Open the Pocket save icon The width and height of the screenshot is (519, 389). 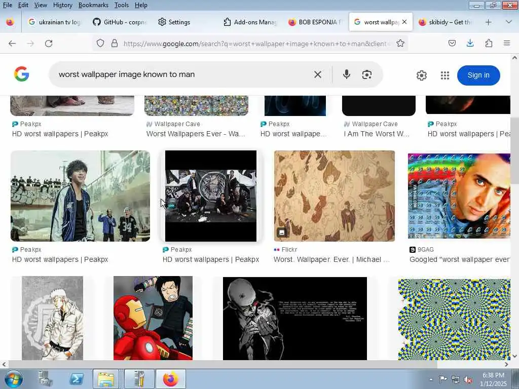(452, 43)
